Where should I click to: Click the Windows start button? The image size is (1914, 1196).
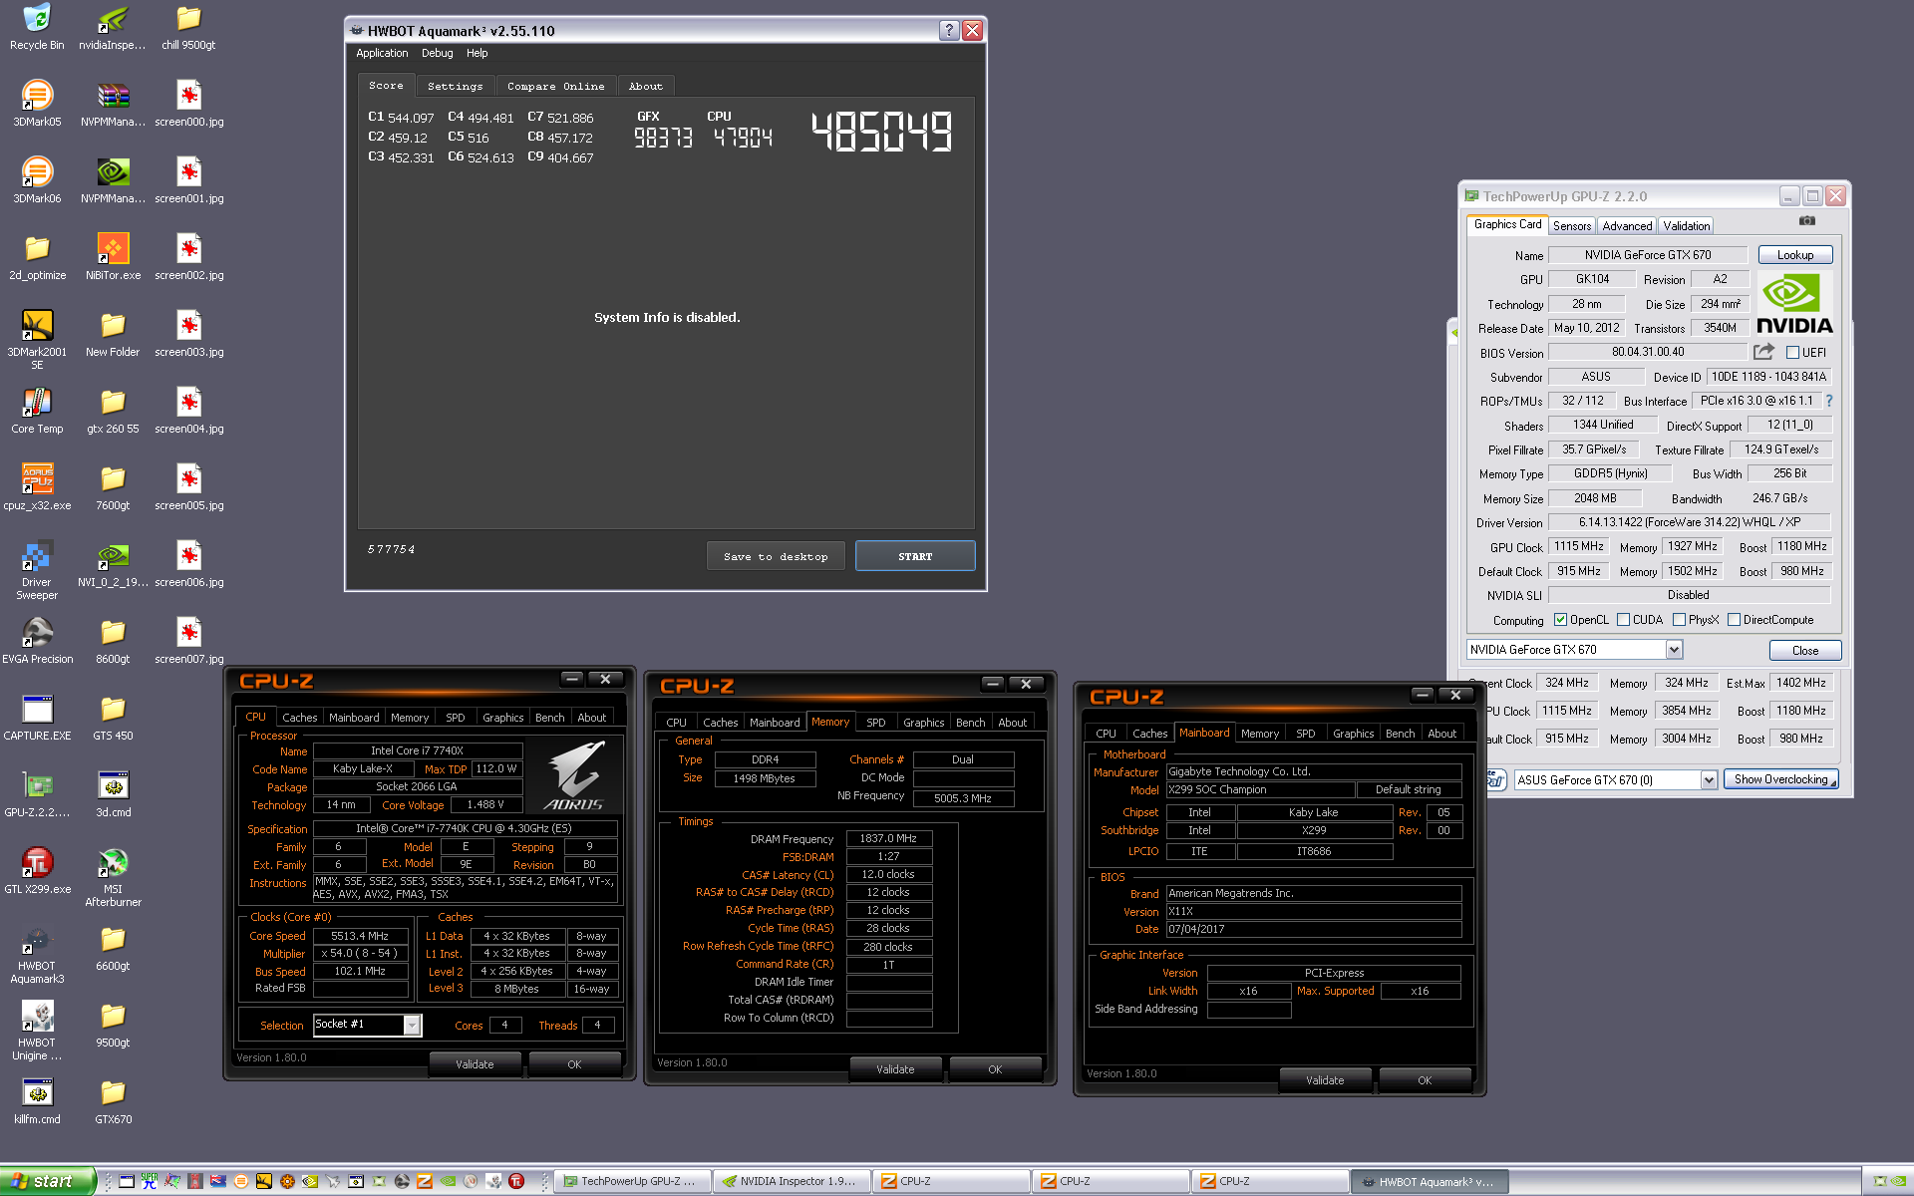47,1181
